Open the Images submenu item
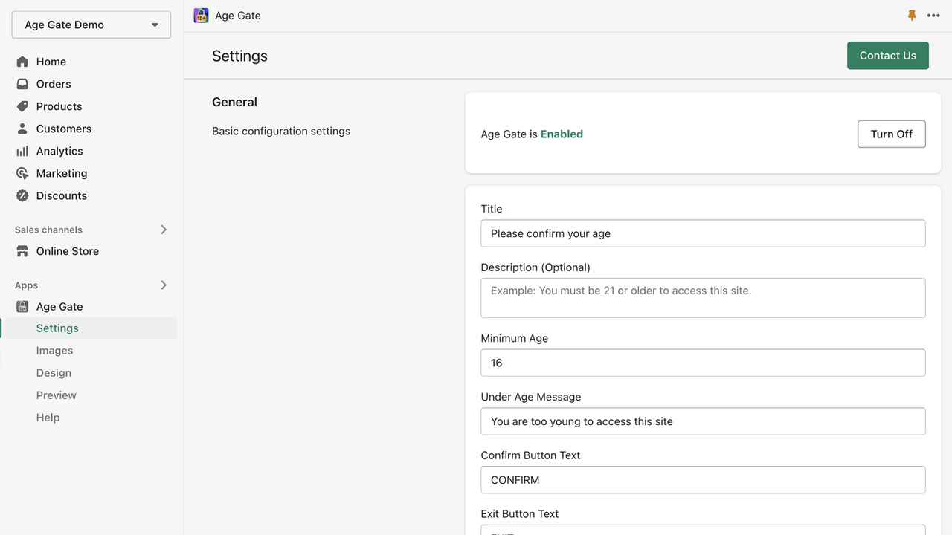The image size is (952, 535). [54, 351]
